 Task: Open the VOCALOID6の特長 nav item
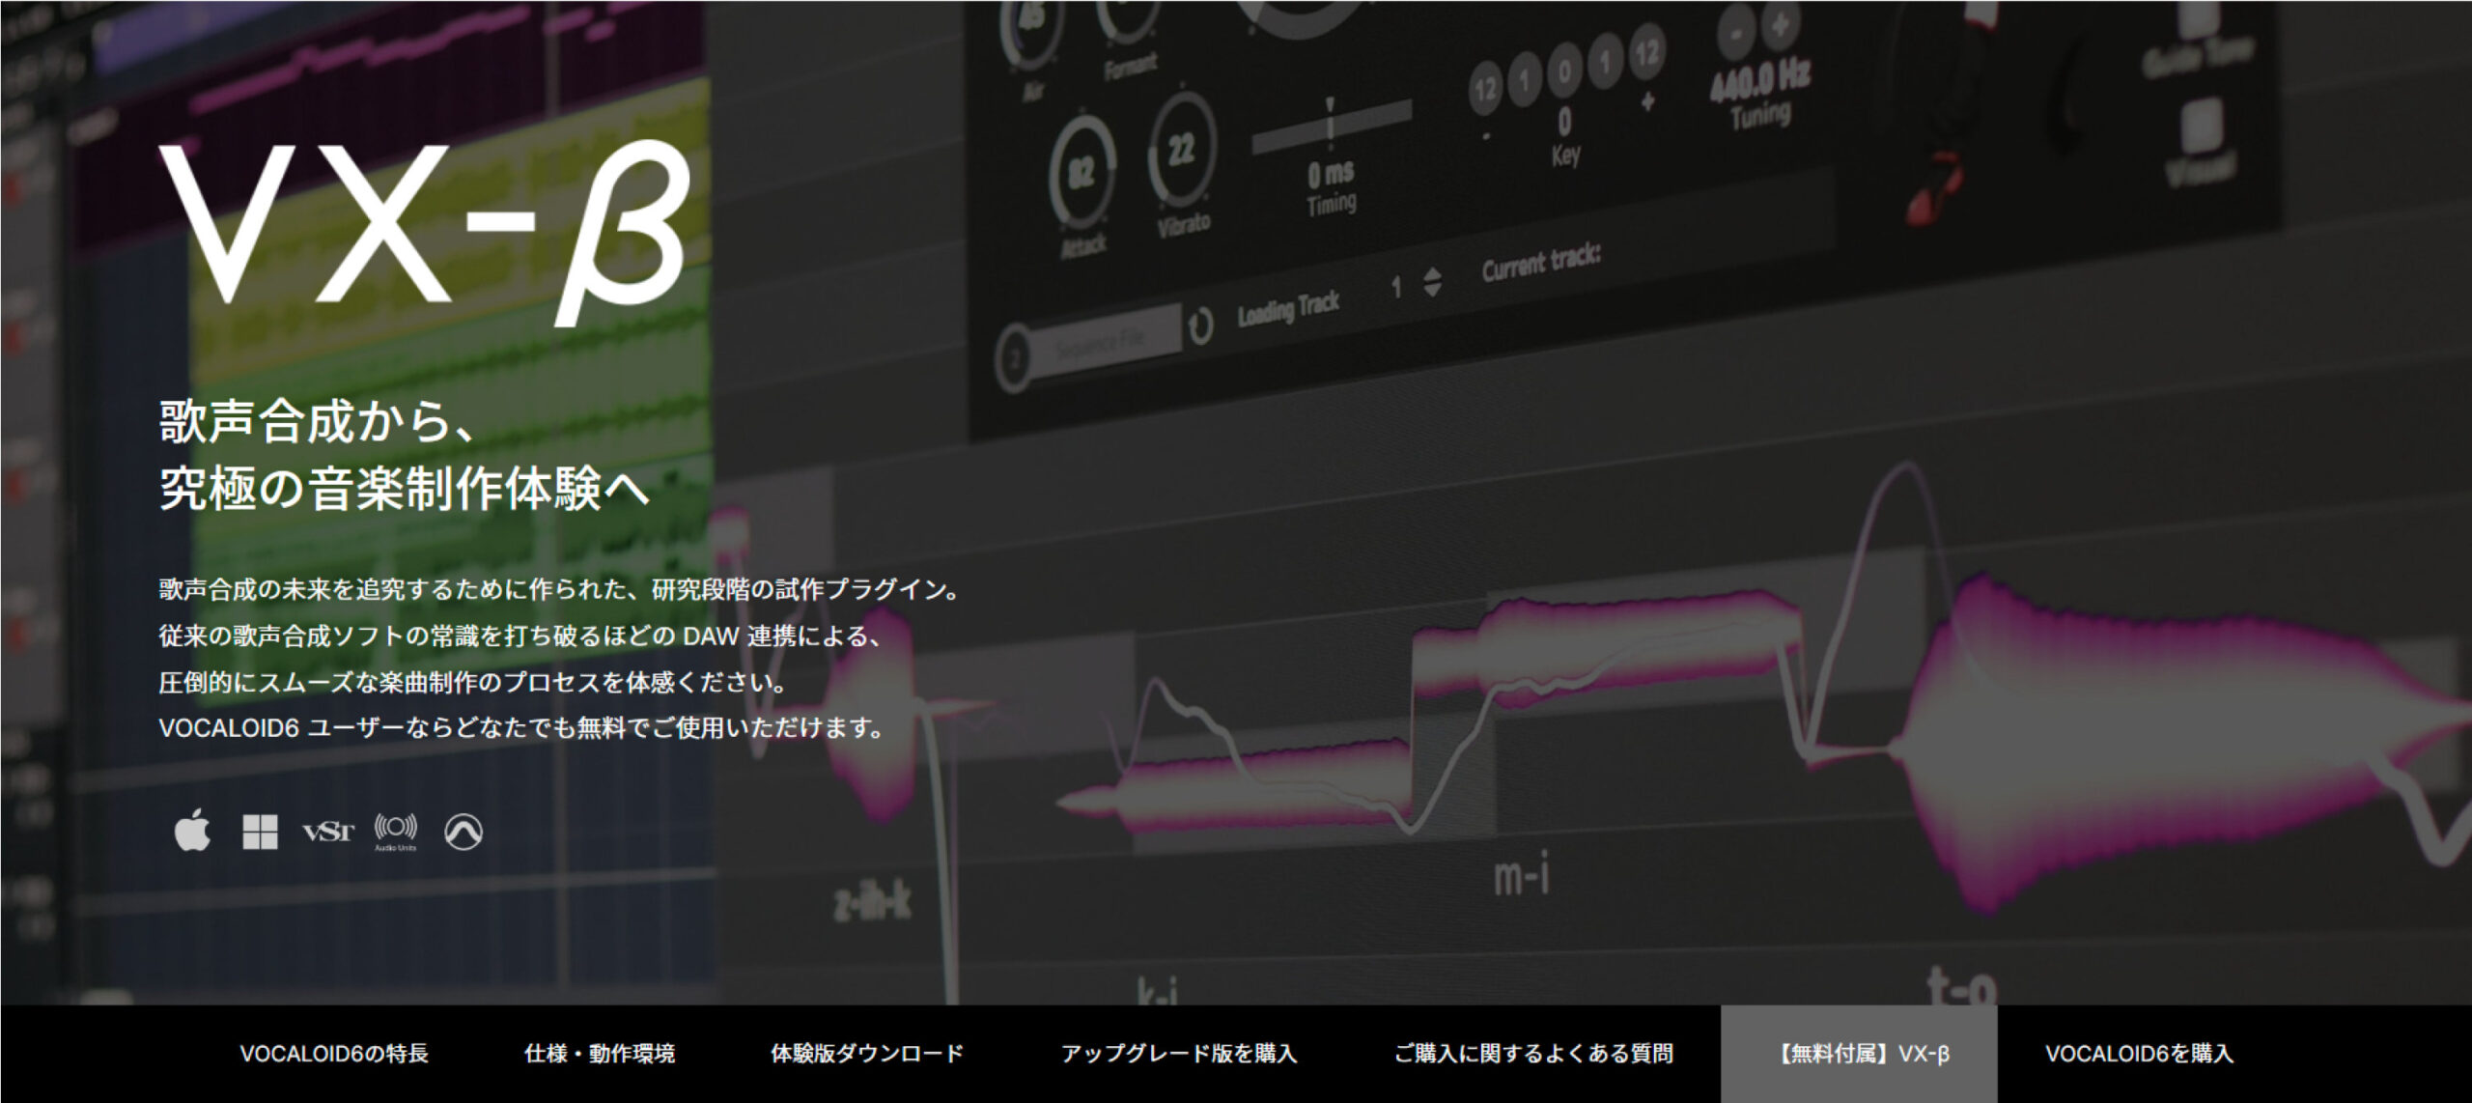click(334, 1054)
